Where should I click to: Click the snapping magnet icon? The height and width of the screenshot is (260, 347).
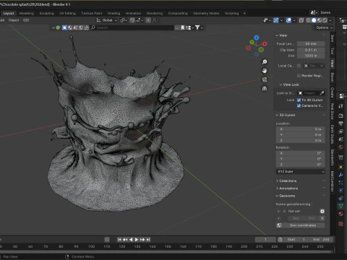(x=132, y=20)
